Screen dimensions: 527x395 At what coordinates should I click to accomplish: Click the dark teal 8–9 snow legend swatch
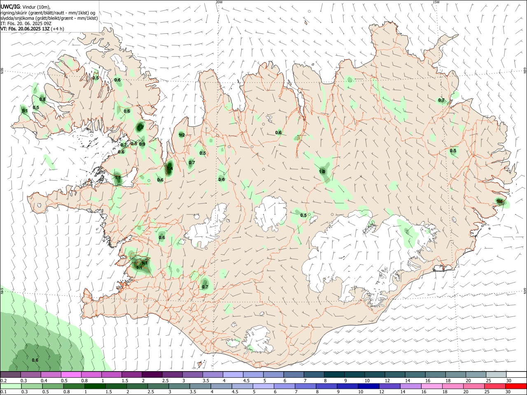click(x=334, y=374)
